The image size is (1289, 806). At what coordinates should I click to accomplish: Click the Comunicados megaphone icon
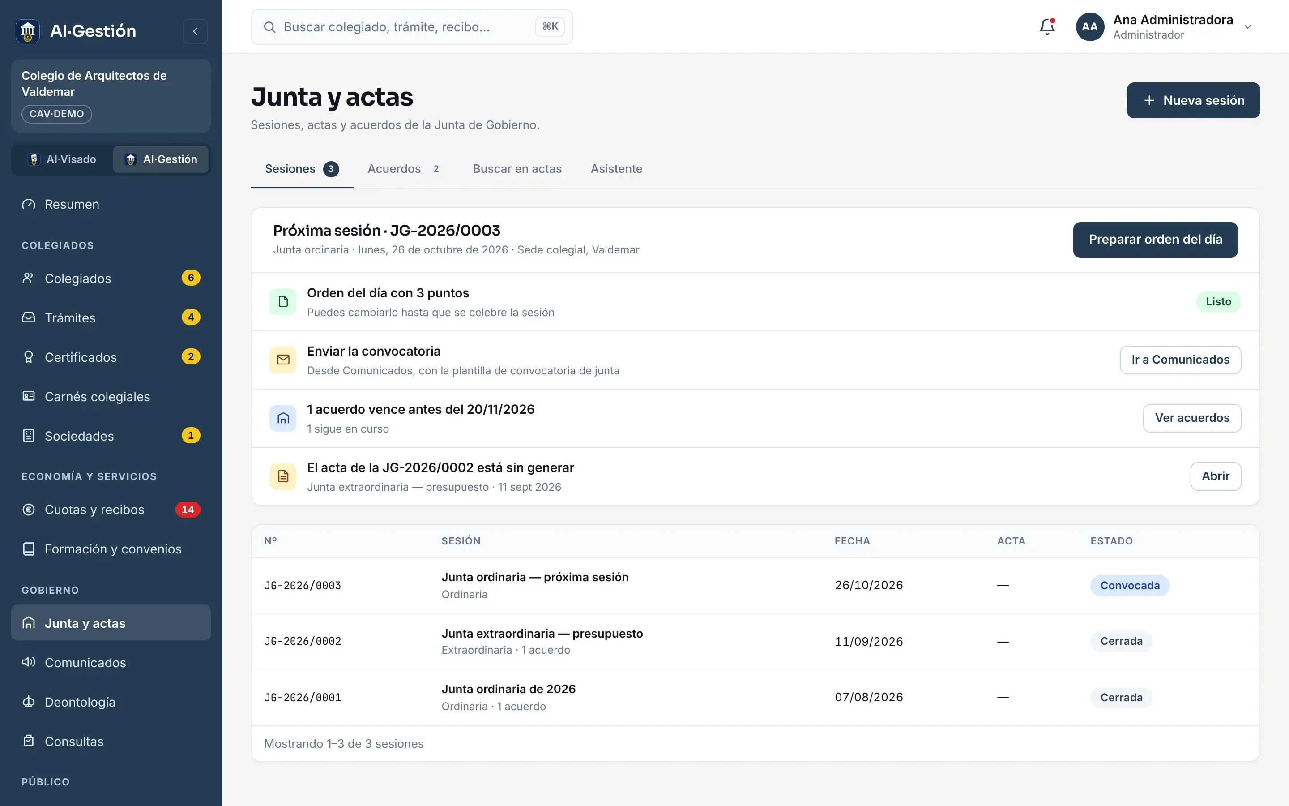[x=28, y=663]
